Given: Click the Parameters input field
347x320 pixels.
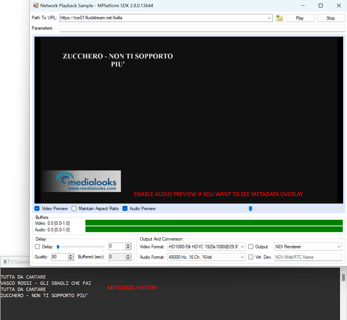Looking at the screenshot, I should pos(202,28).
